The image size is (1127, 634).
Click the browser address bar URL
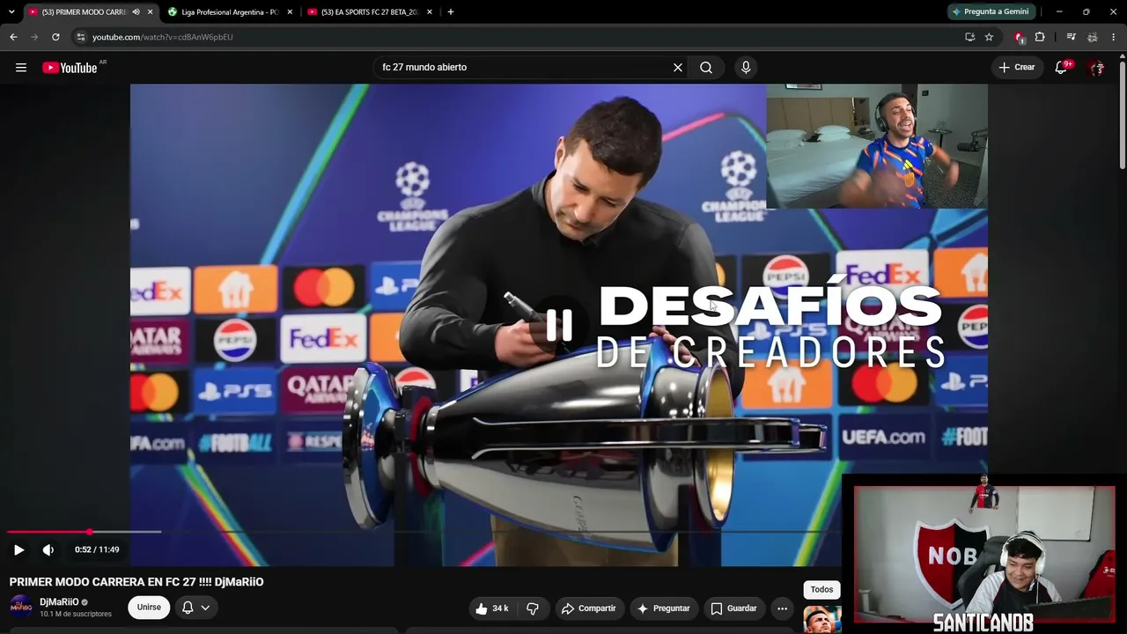pyautogui.click(x=163, y=37)
